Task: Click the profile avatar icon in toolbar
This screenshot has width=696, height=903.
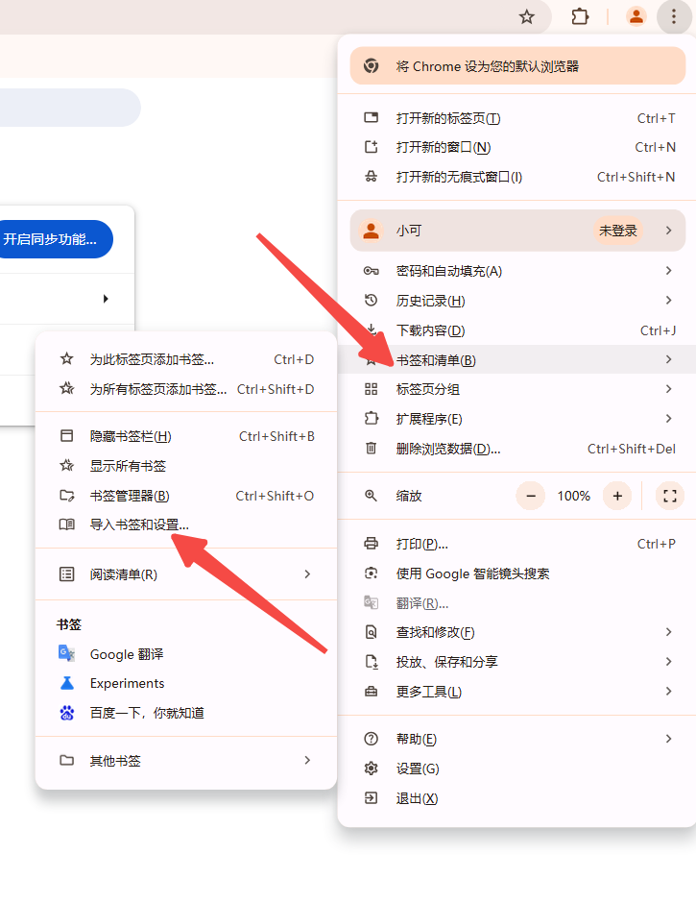Action: pyautogui.click(x=636, y=16)
